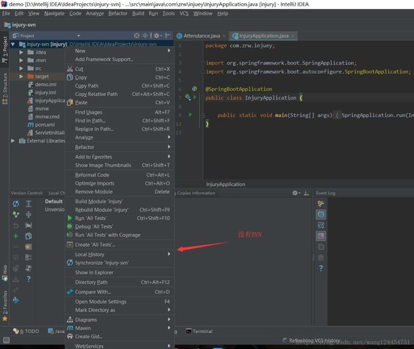
Task: Choose Add Framework Support... entry
Action: pyautogui.click(x=120, y=59)
